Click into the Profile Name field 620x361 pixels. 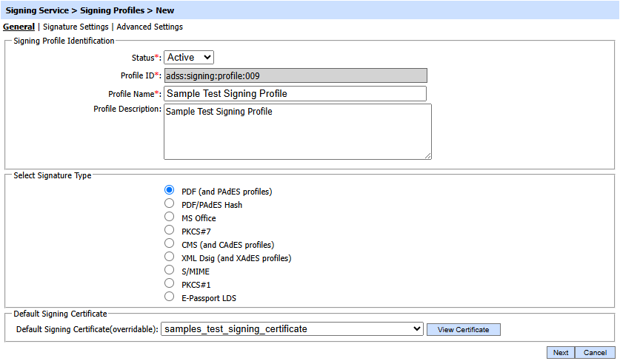click(295, 93)
